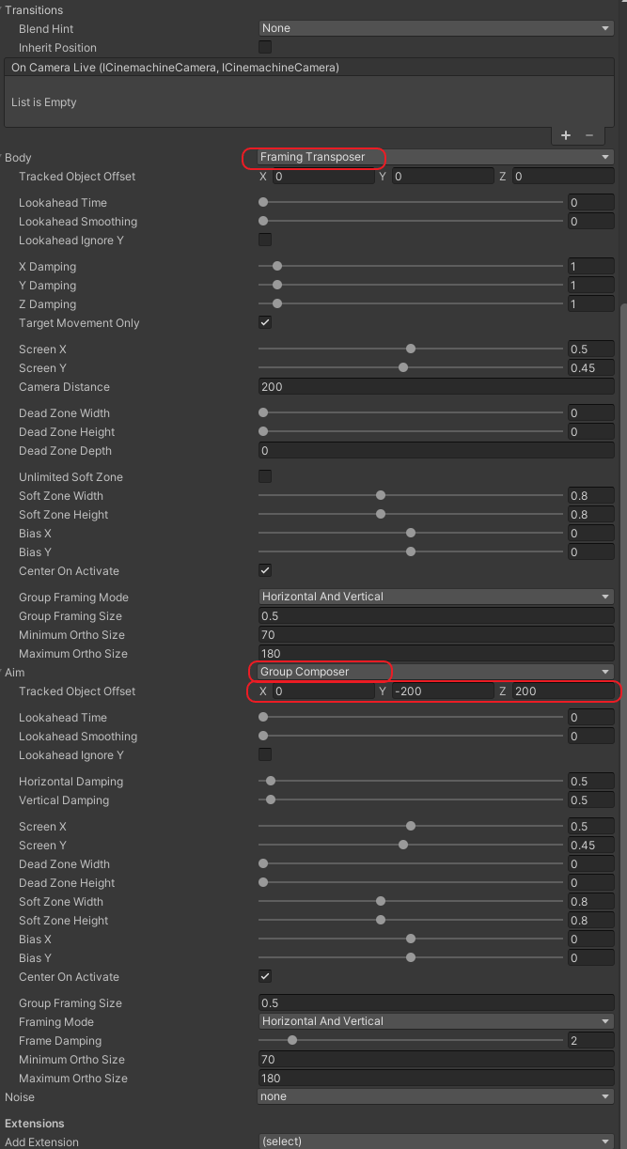Check the Unlimited Soft Zone box
This screenshot has height=1149, width=627.
click(x=265, y=476)
